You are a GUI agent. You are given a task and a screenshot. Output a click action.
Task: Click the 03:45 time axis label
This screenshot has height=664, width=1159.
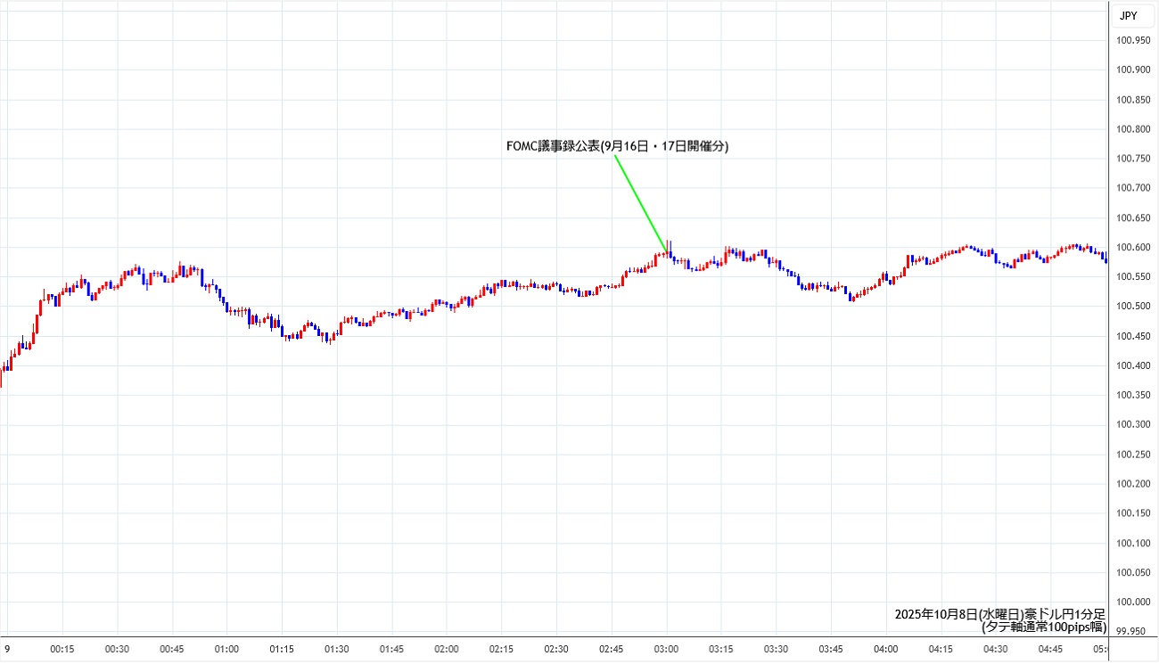pyautogui.click(x=831, y=650)
